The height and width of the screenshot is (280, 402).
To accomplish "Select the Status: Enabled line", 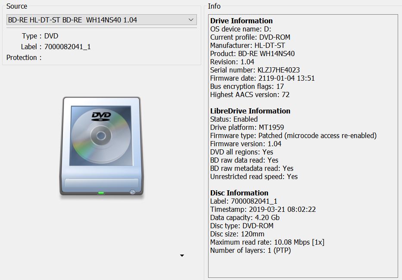I will (234, 119).
